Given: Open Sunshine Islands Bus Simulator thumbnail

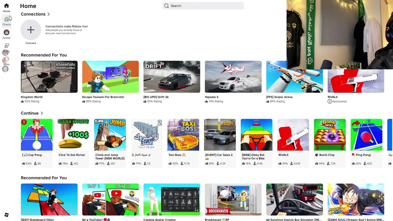Looking at the screenshot, I should 295,200.
